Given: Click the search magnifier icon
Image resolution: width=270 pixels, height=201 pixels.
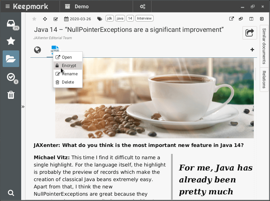Looking at the screenshot, I should coord(11,193).
